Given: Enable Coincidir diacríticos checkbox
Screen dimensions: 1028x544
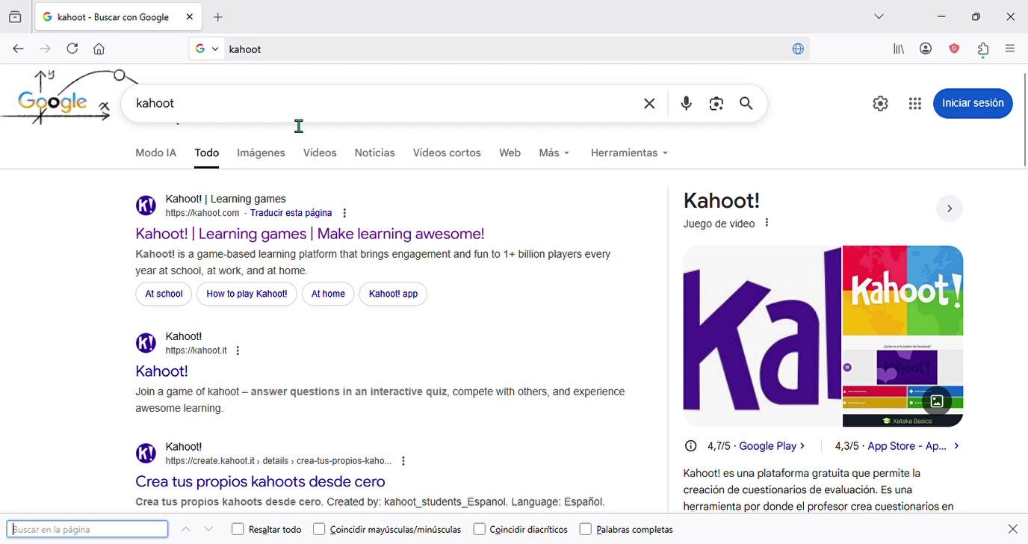Looking at the screenshot, I should pos(480,529).
